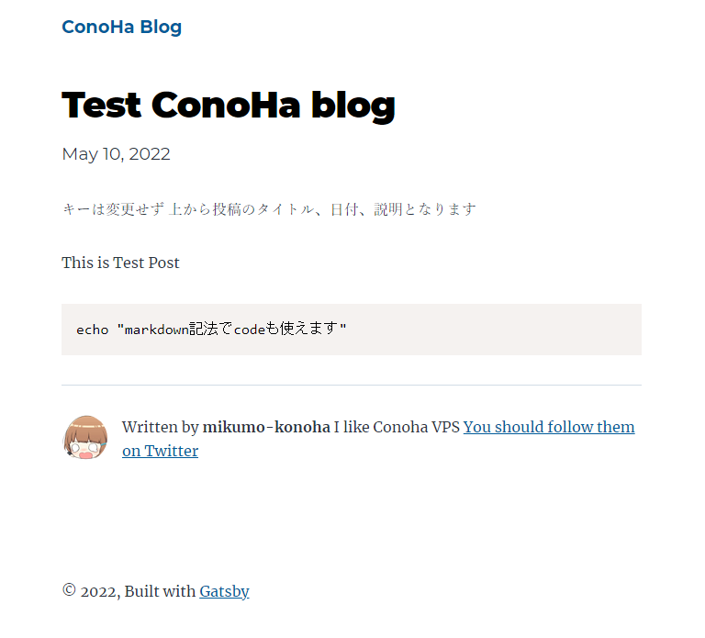Click the horizontal divider line
The image size is (705, 638).
tap(352, 385)
